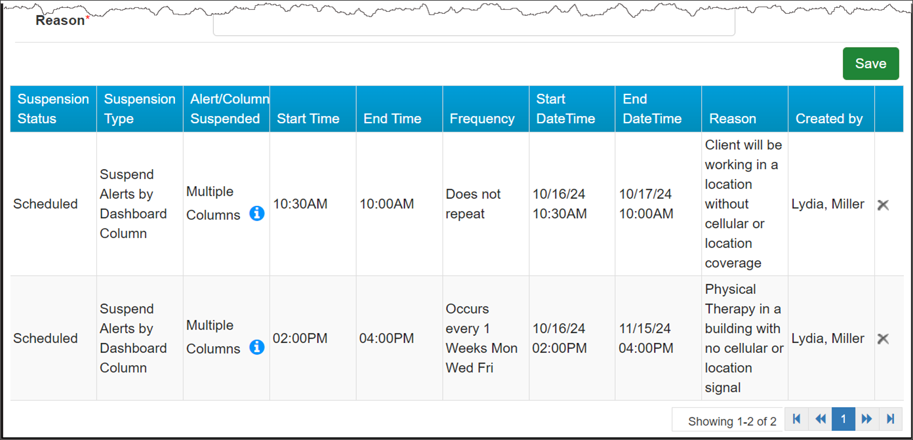Image resolution: width=913 pixels, height=440 pixels.
Task: Click the Frequency column header
Action: [x=482, y=119]
